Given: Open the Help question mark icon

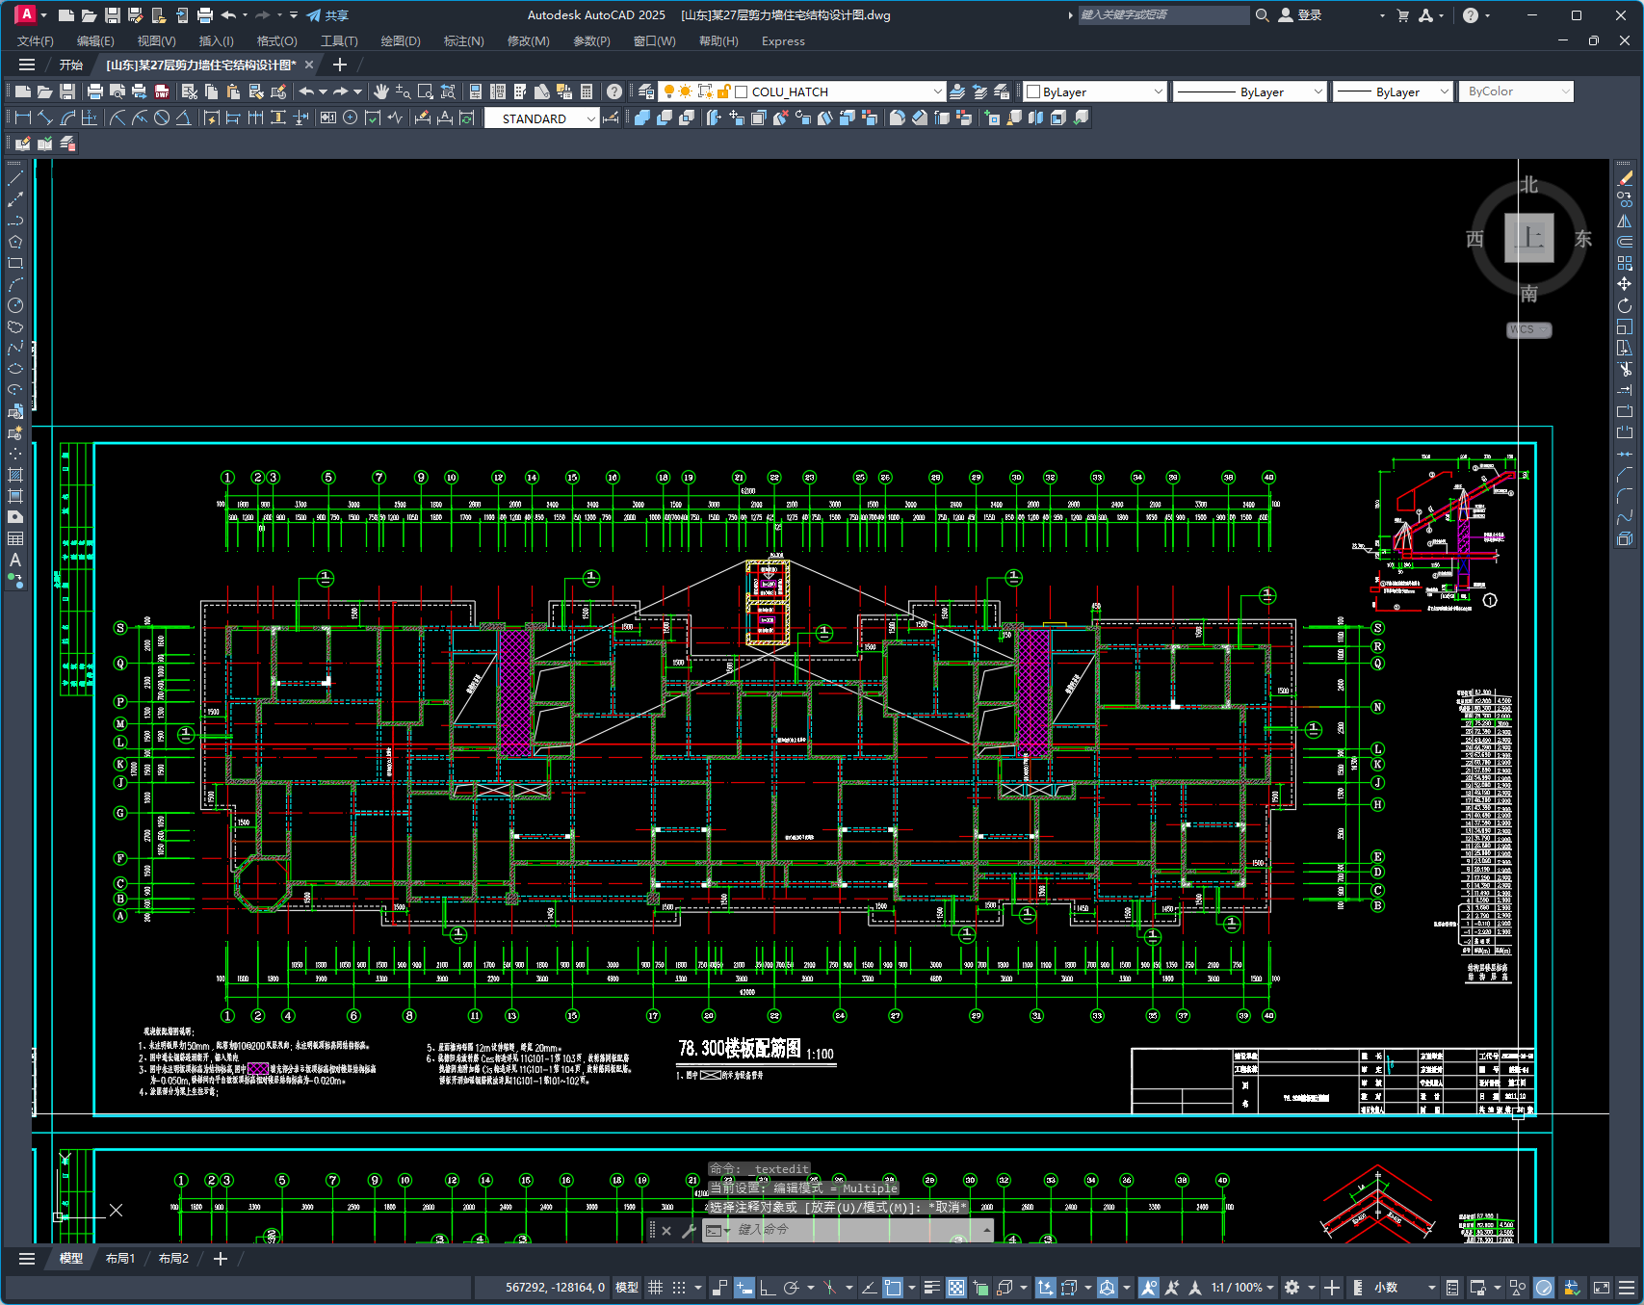Looking at the screenshot, I should 614,91.
